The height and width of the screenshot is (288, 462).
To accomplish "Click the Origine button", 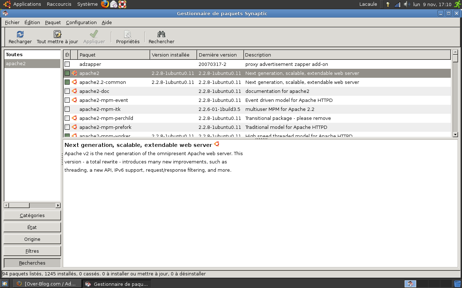I will pos(32,239).
